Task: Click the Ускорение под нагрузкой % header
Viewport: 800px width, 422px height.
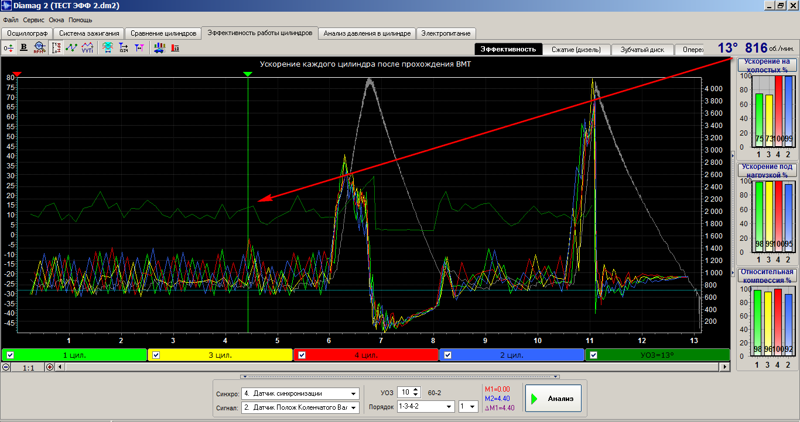Action: [767, 171]
